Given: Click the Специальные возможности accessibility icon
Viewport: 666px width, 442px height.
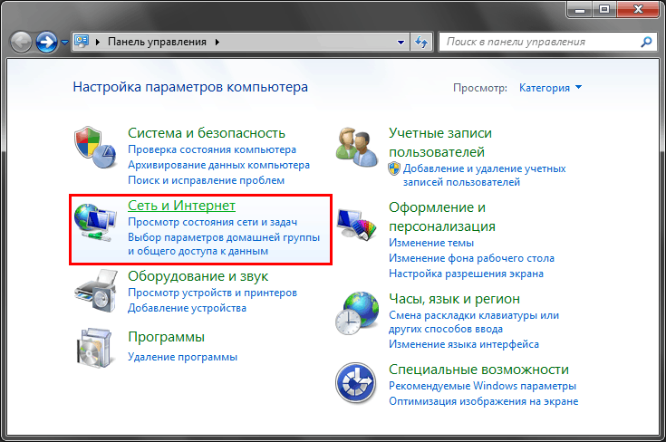Looking at the screenshot, I should (356, 383).
